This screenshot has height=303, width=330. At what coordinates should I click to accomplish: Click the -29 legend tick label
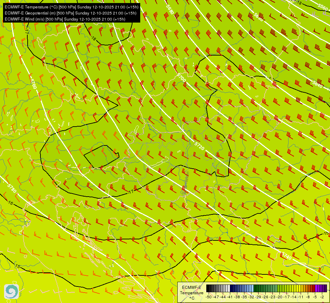coord(258,297)
